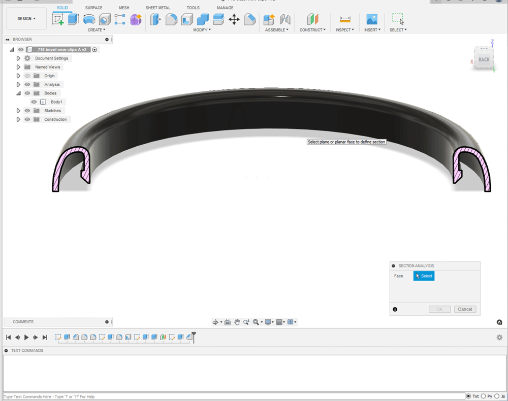The image size is (508, 401).
Task: Click the ViewCube BACK face
Action: (x=484, y=59)
